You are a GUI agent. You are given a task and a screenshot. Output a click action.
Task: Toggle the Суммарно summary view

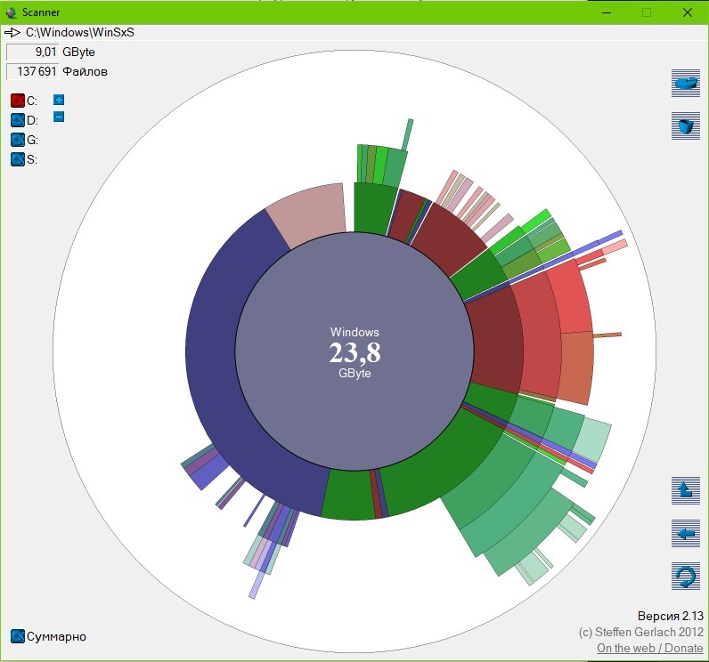point(18,636)
